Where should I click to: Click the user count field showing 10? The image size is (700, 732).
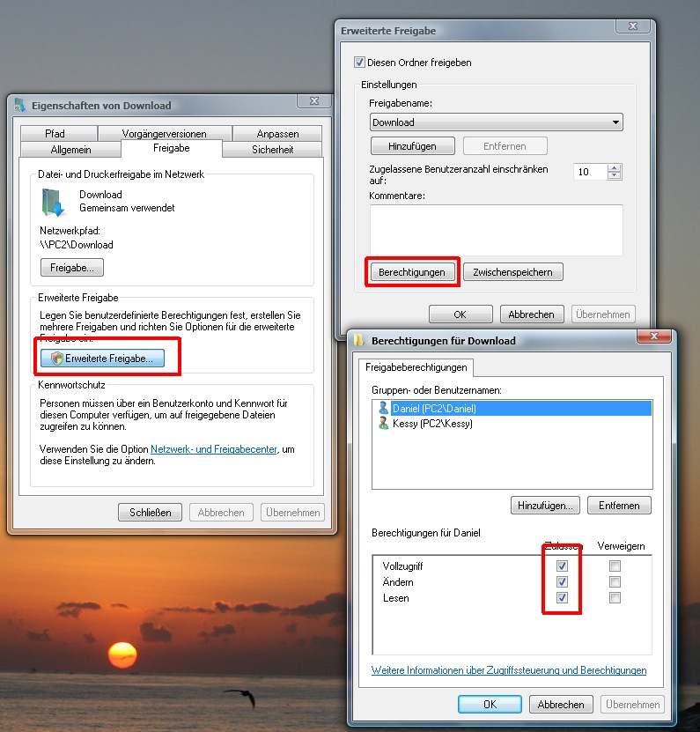point(591,172)
